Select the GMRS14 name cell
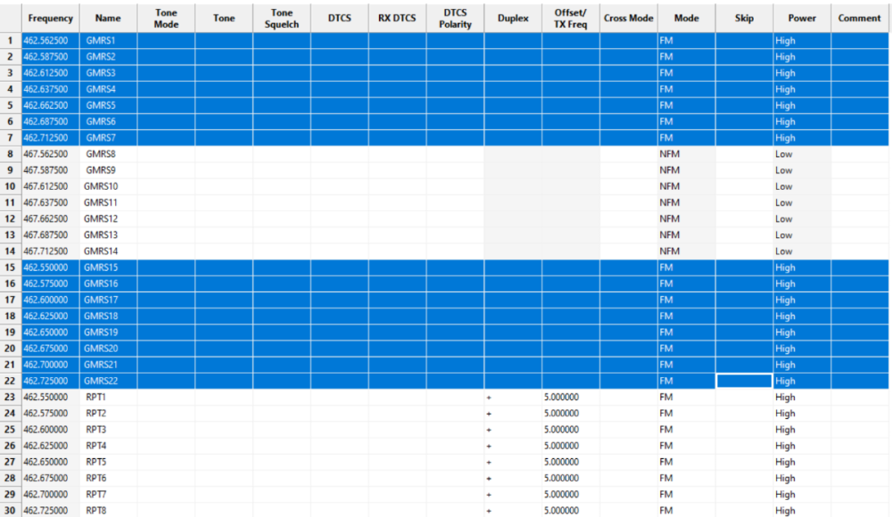 click(109, 251)
